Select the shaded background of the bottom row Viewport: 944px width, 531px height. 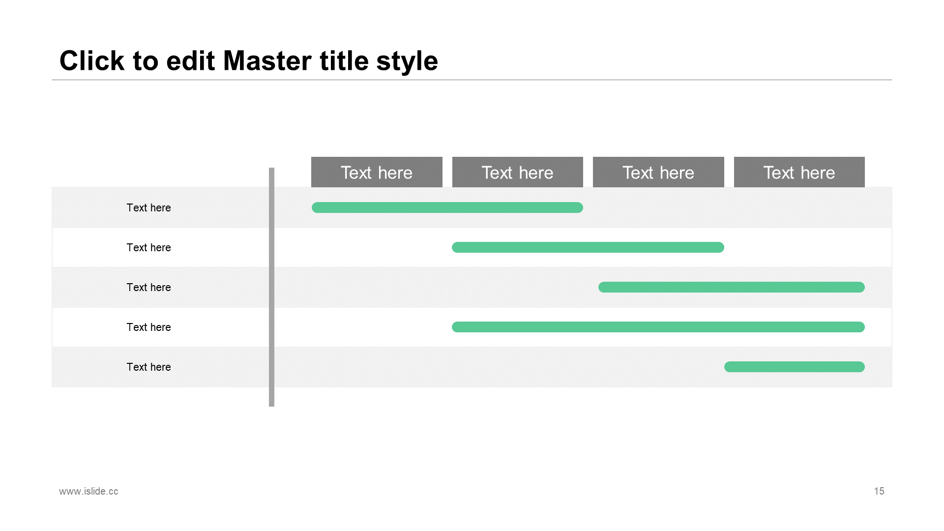coord(472,367)
